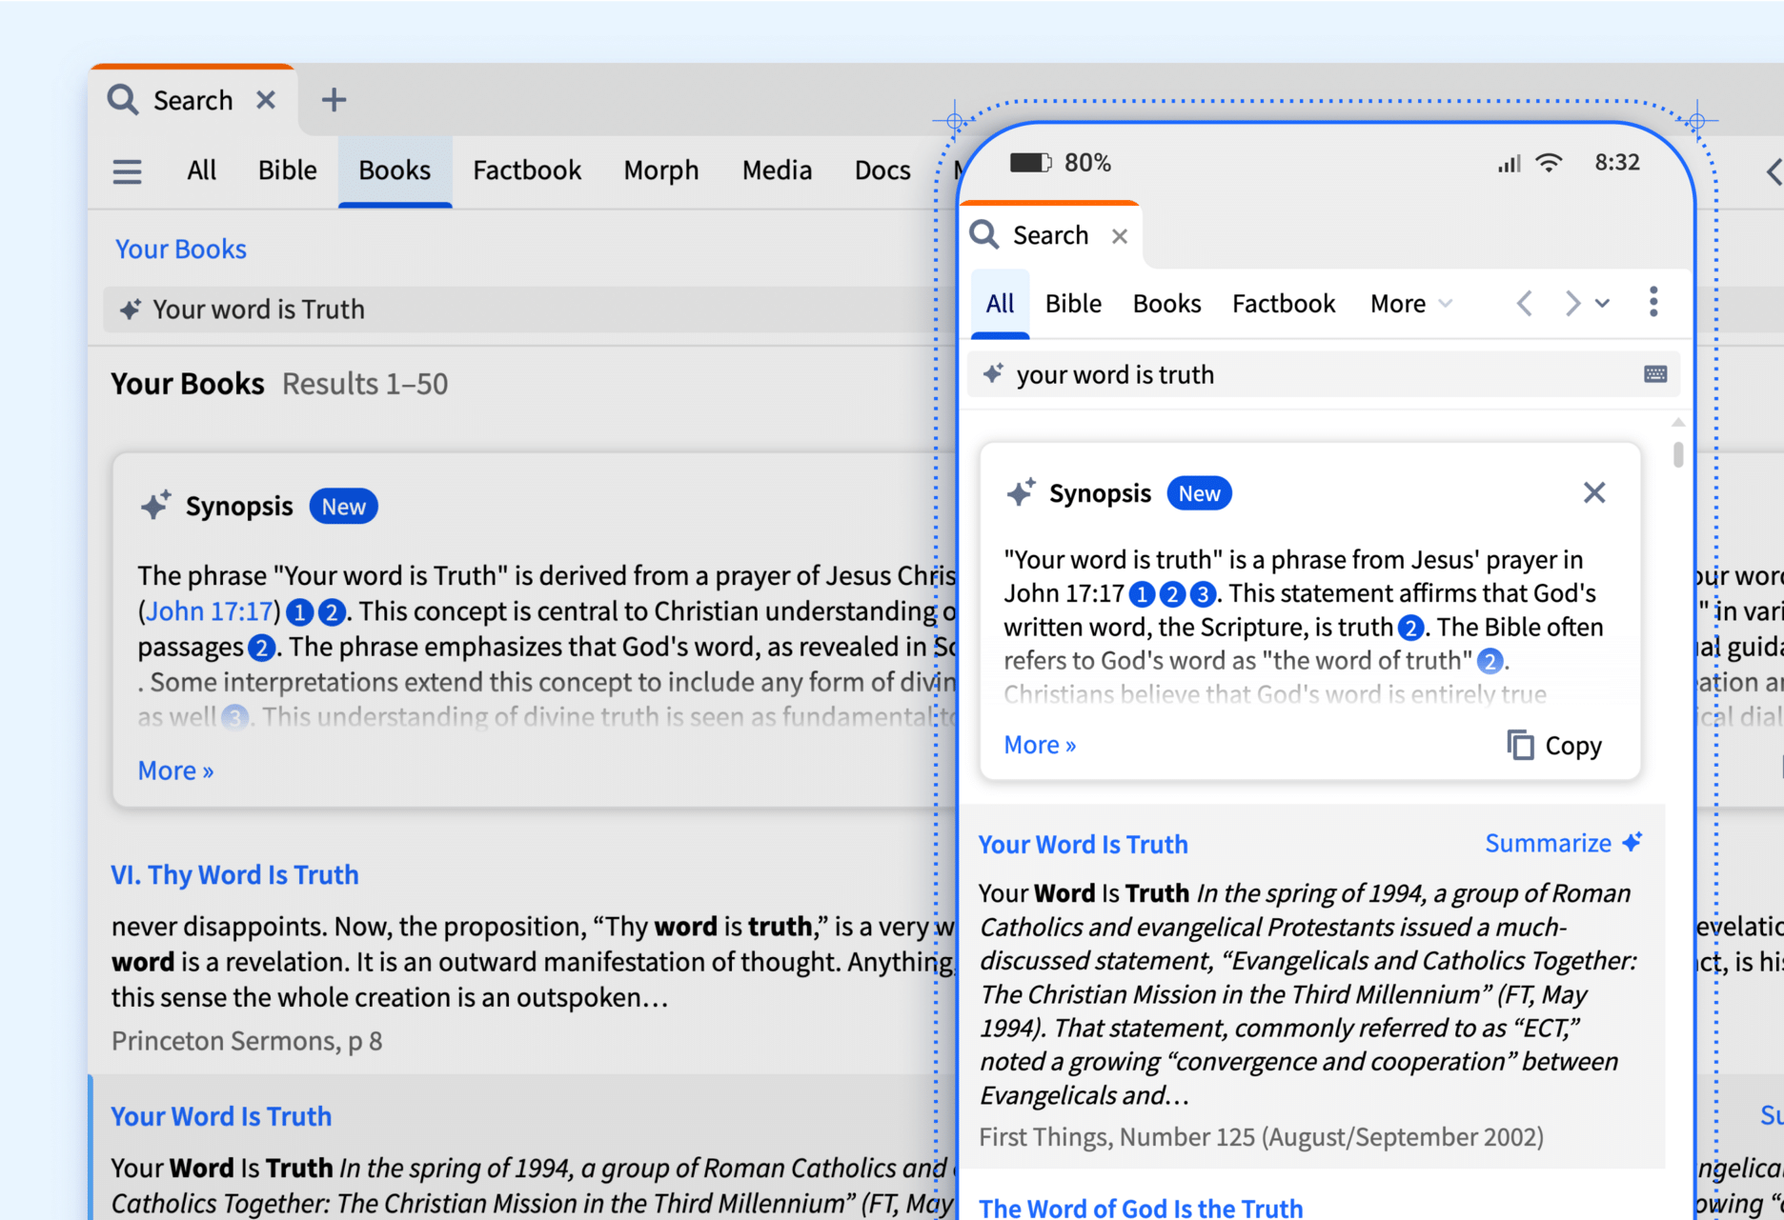Select the Bible tab in desktop window
Viewport: 1784px width, 1220px height.
pos(287,170)
